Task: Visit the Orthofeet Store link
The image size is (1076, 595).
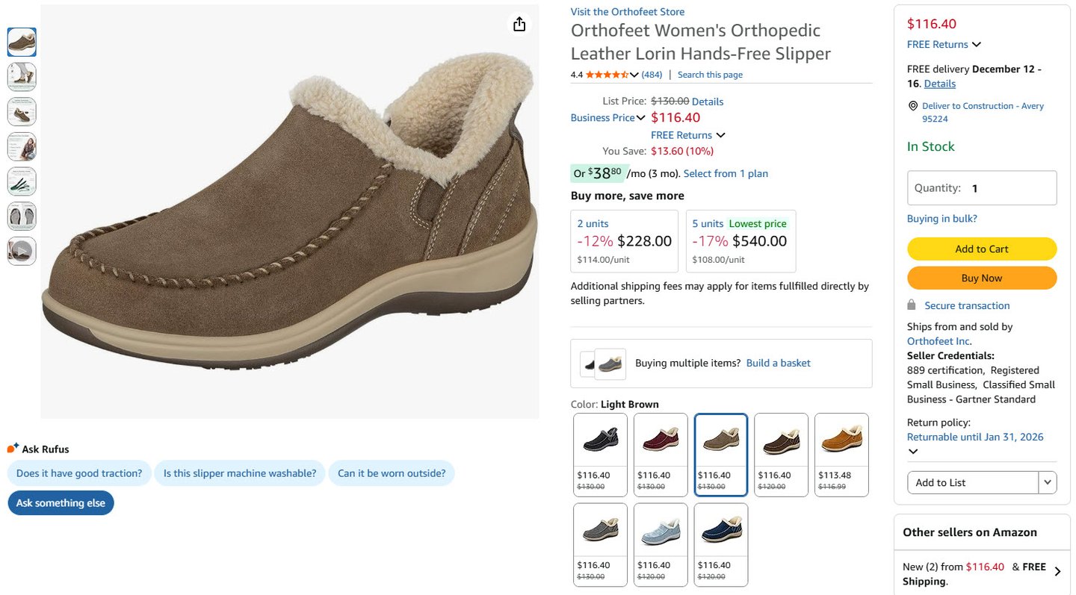Action: [x=627, y=12]
